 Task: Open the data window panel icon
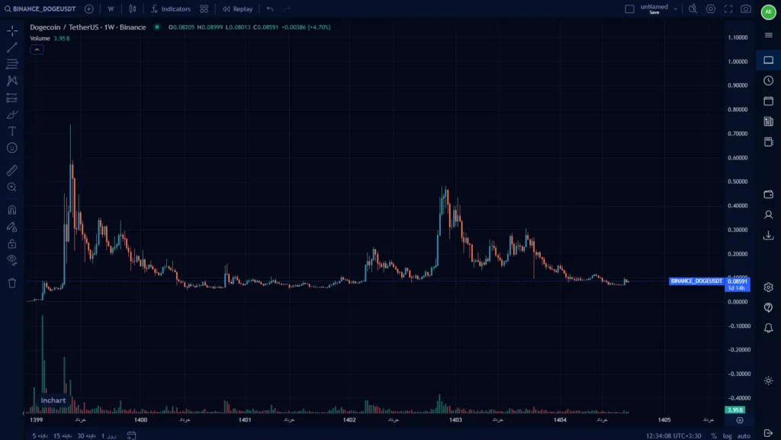coord(769,142)
